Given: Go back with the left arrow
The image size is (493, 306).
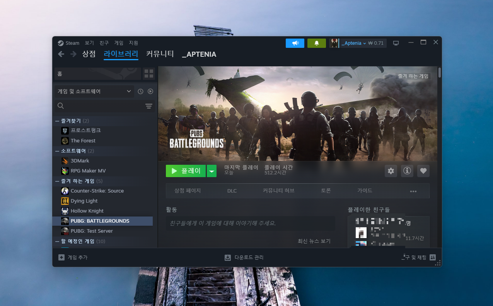Looking at the screenshot, I should tap(61, 54).
